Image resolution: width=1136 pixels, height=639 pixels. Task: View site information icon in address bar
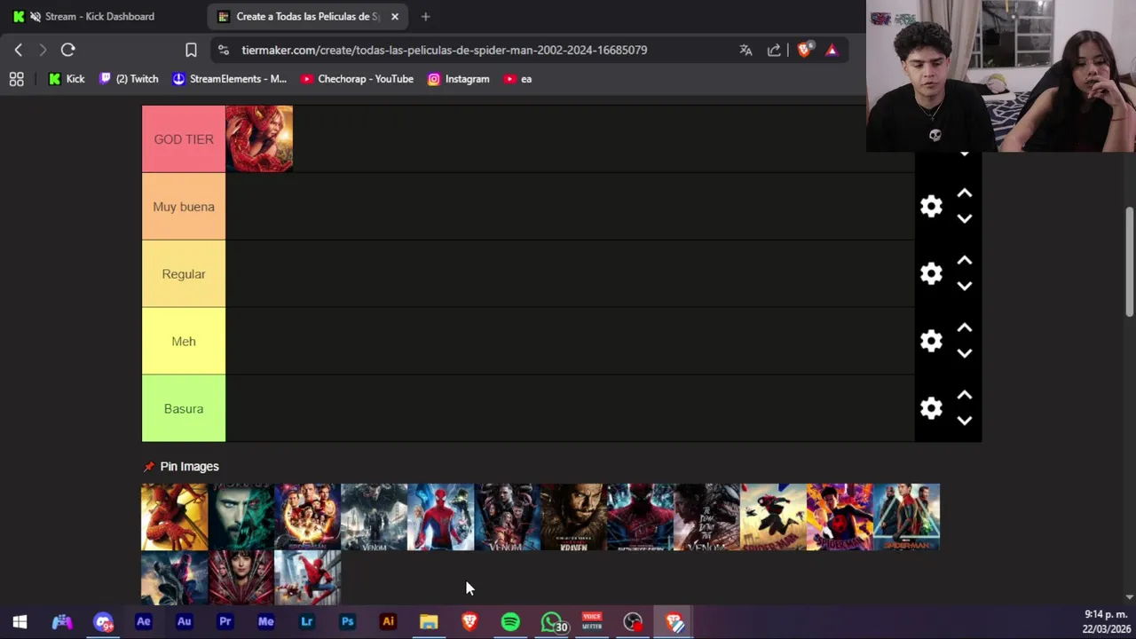pos(224,50)
